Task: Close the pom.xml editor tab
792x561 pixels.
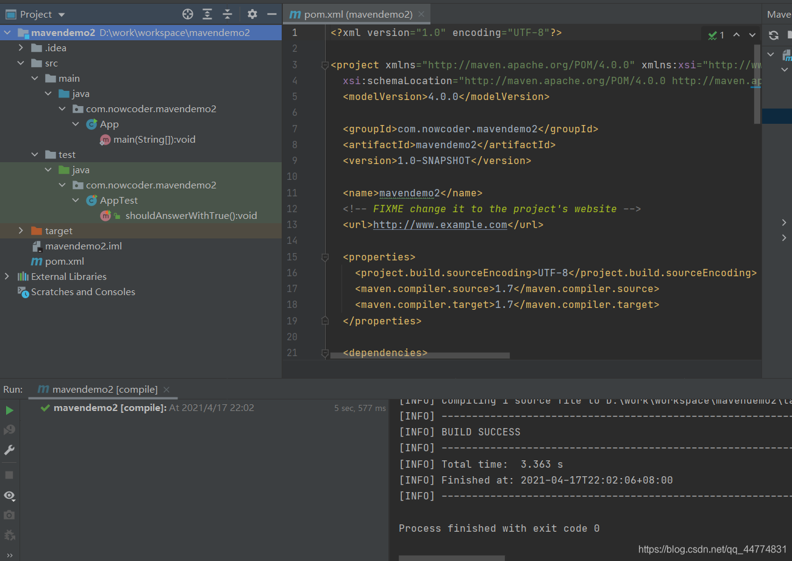Action: [422, 14]
